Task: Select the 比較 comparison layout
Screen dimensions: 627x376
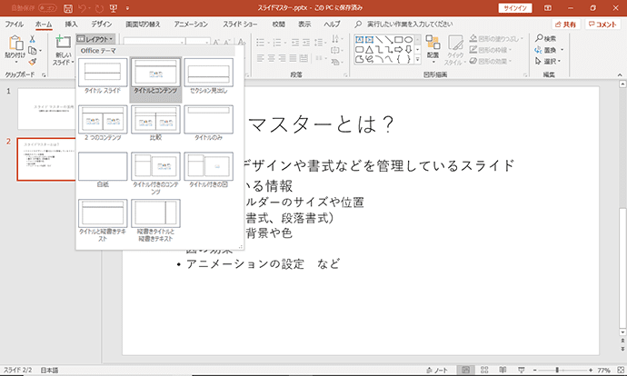Action: (x=156, y=120)
